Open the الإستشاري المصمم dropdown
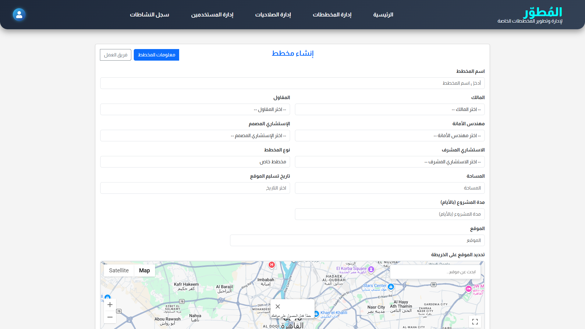 coord(195,136)
